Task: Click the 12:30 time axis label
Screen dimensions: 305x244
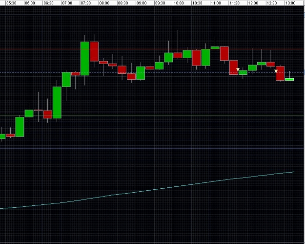Action: [x=271, y=3]
